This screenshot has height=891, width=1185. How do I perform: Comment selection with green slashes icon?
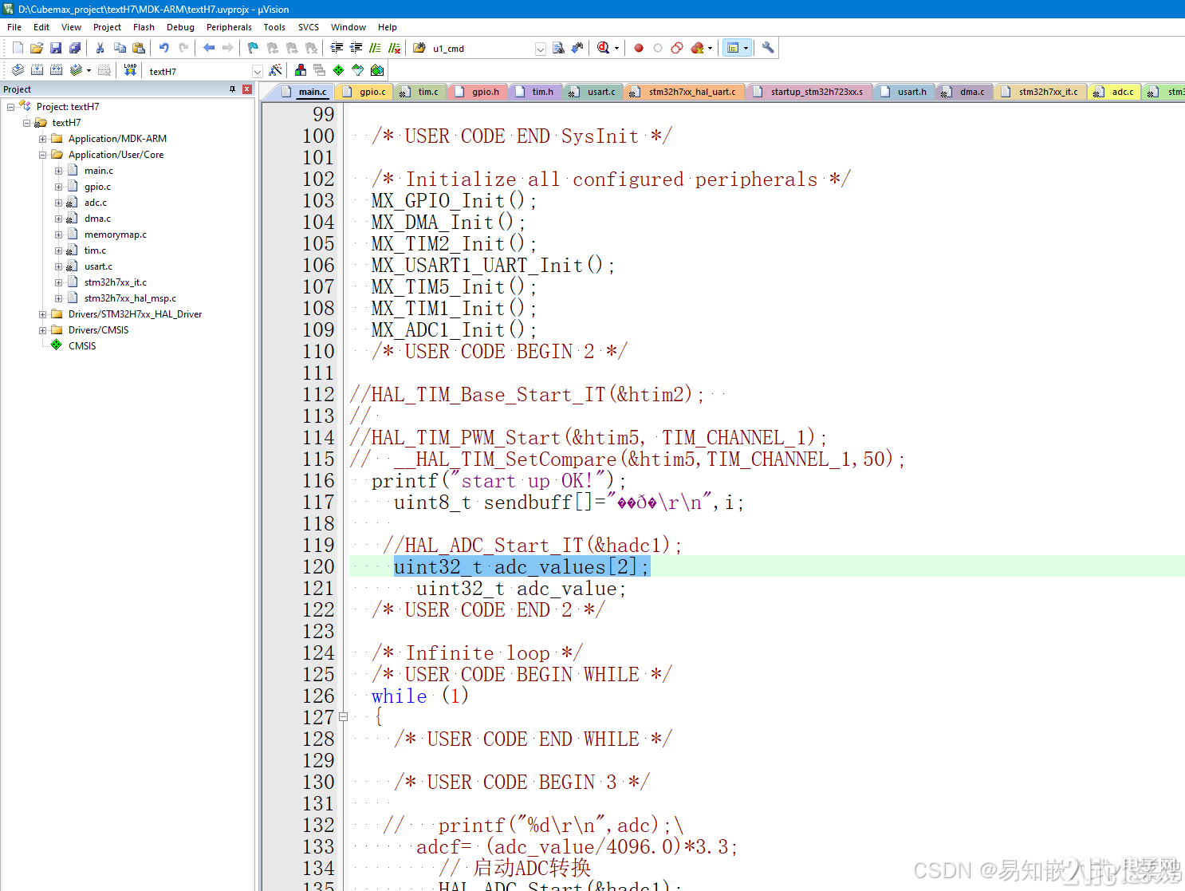(376, 48)
